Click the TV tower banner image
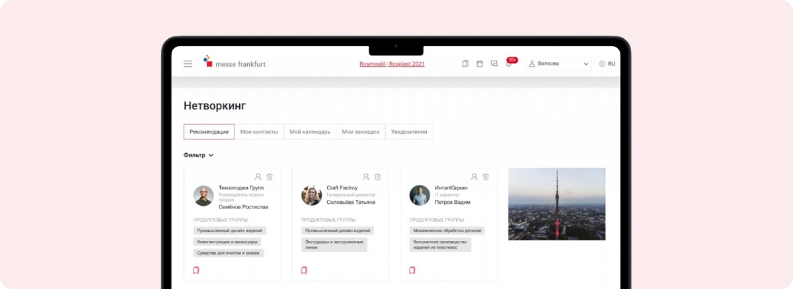Image resolution: width=793 pixels, height=289 pixels. [x=556, y=204]
